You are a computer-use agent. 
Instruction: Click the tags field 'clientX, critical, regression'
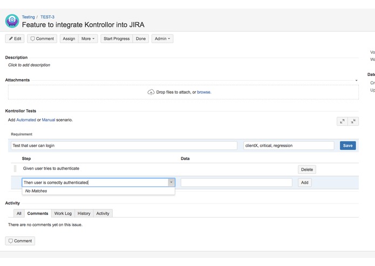coord(289,145)
